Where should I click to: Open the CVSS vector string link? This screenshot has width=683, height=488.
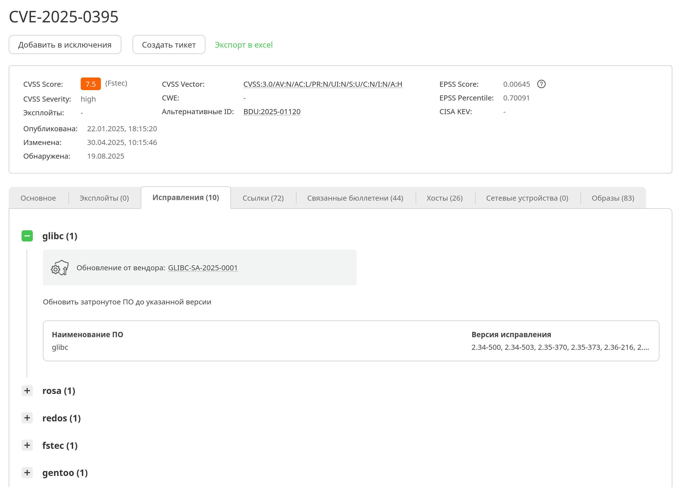coord(323,84)
